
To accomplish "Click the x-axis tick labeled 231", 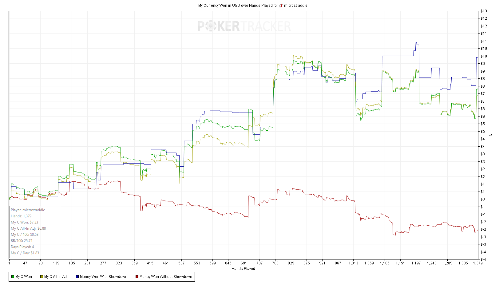I will click(87, 263).
